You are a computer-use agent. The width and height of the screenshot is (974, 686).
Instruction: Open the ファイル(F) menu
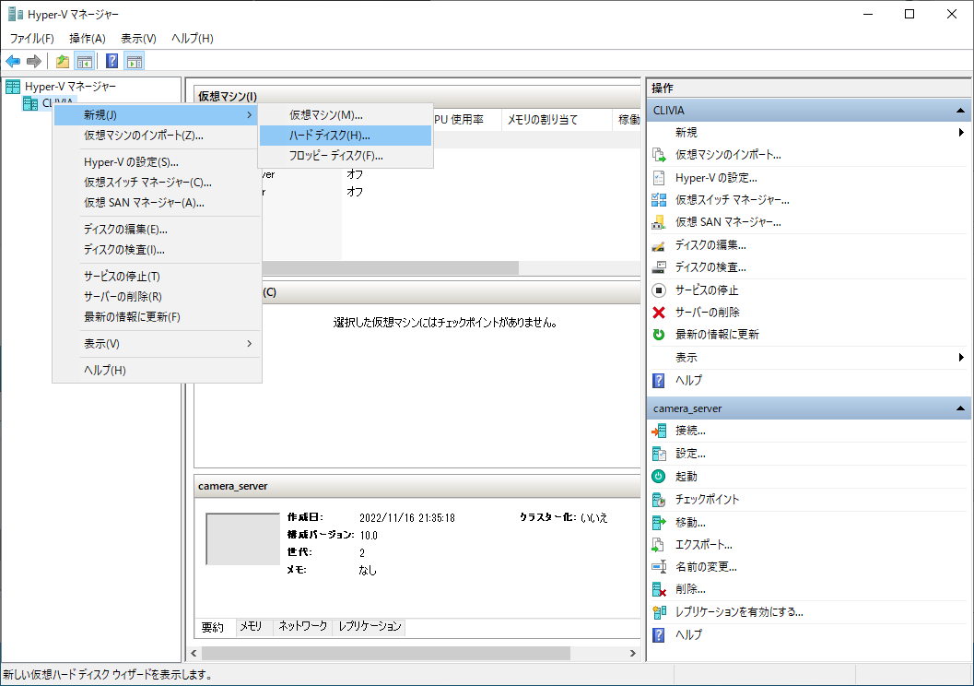[x=31, y=39]
